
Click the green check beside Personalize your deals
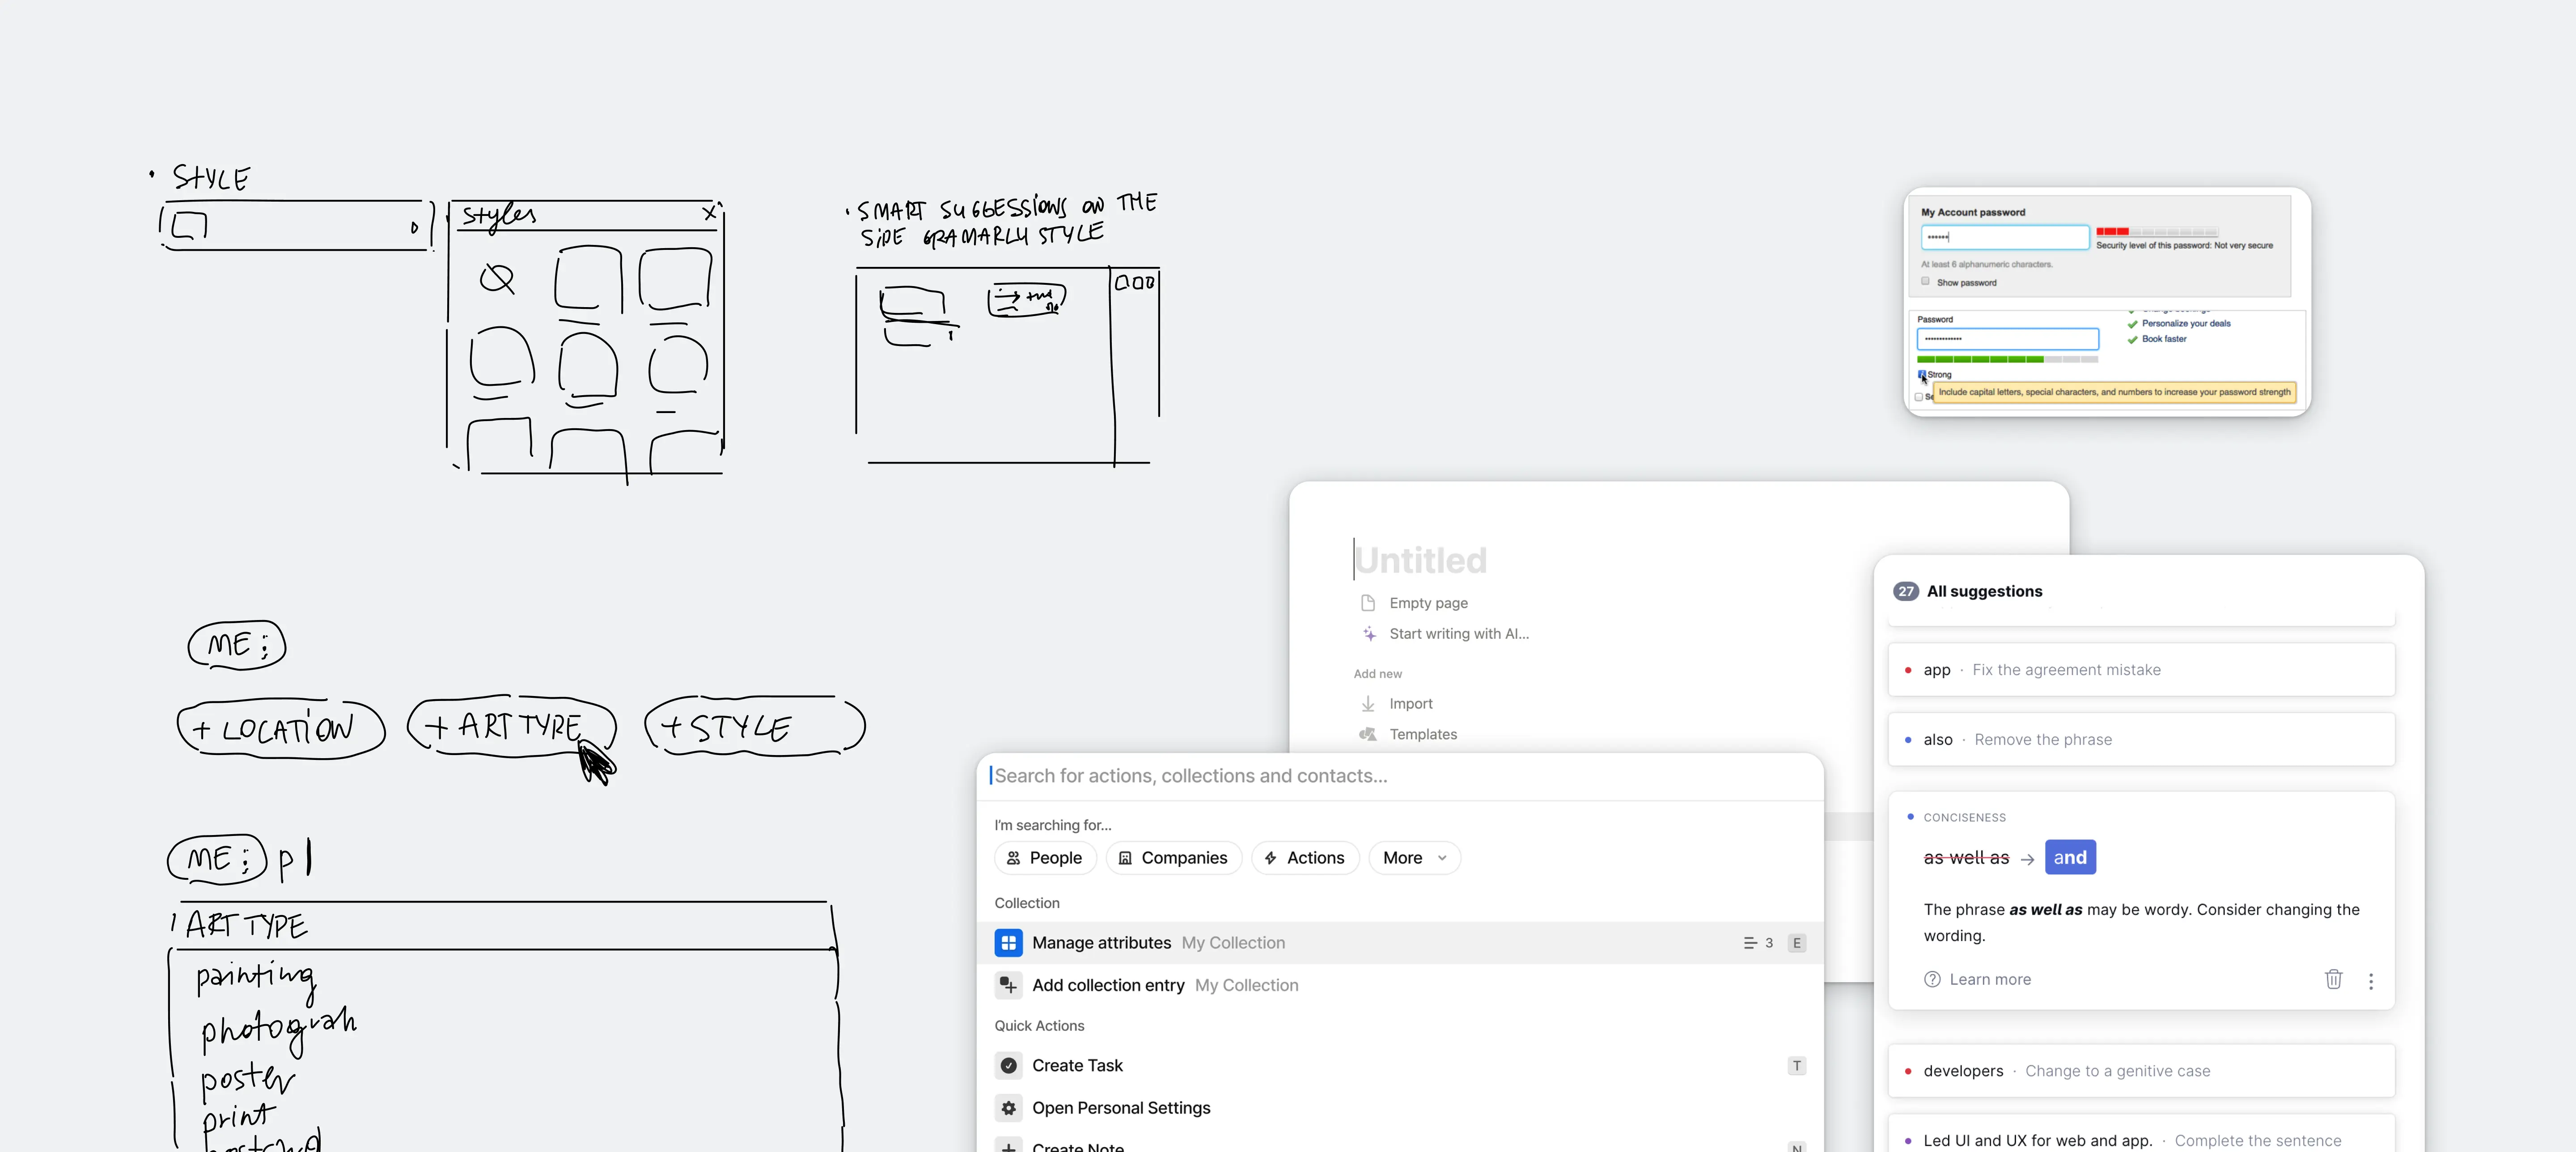tap(2132, 324)
